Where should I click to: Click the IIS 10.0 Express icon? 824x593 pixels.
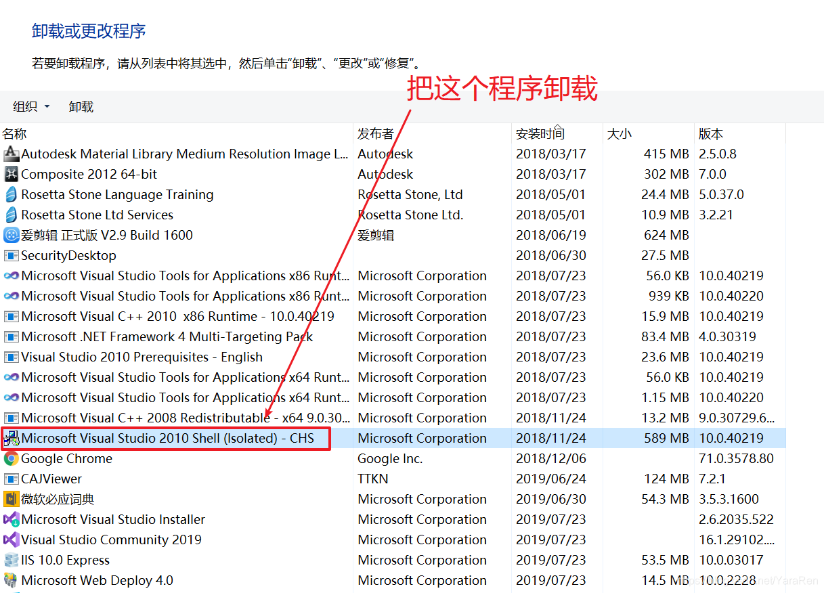click(x=11, y=560)
